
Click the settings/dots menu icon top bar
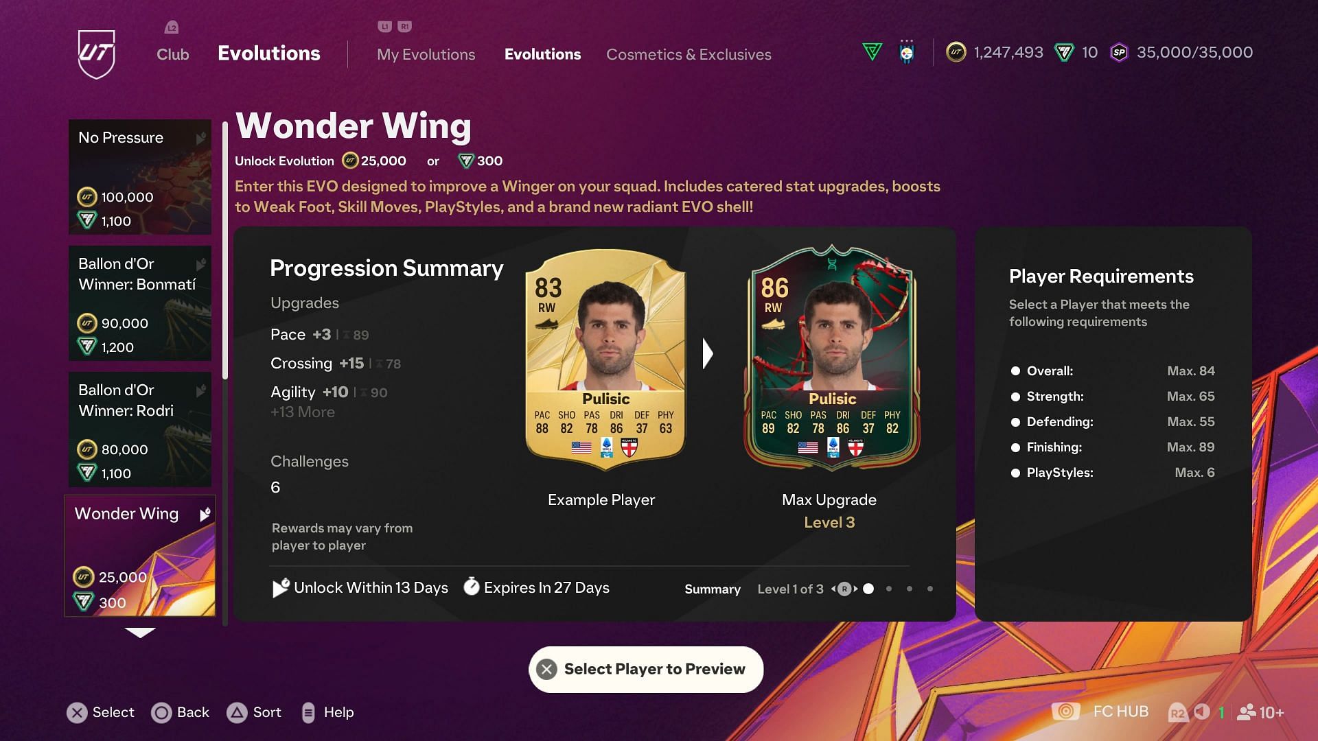coord(906,51)
